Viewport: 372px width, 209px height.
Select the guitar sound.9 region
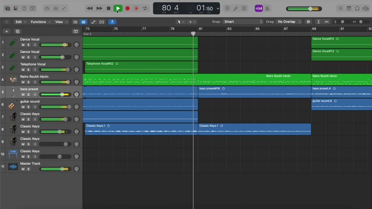pos(341,105)
